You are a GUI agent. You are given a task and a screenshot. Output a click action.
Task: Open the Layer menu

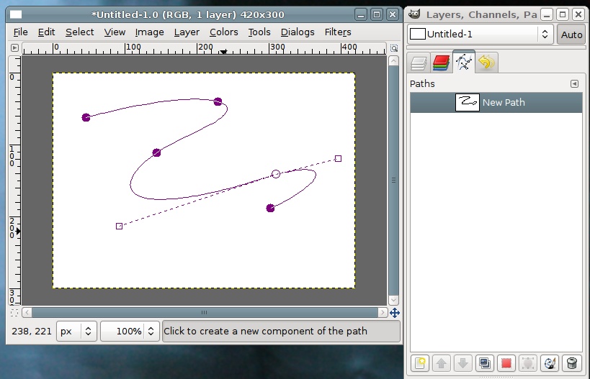pyautogui.click(x=187, y=32)
